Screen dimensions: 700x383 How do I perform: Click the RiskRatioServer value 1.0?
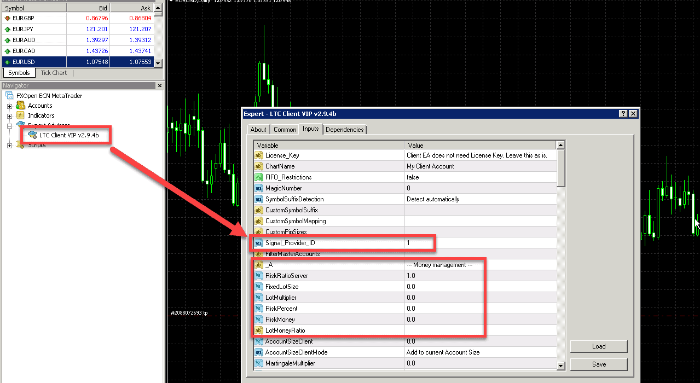click(410, 276)
